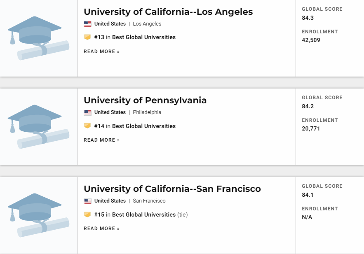Click the 20,771 enrollment figure

point(311,128)
